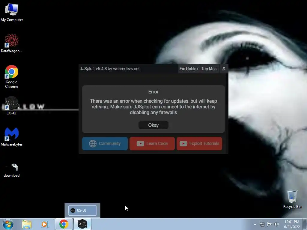Click the JJSploit v6.4.8 title text

tap(110, 69)
